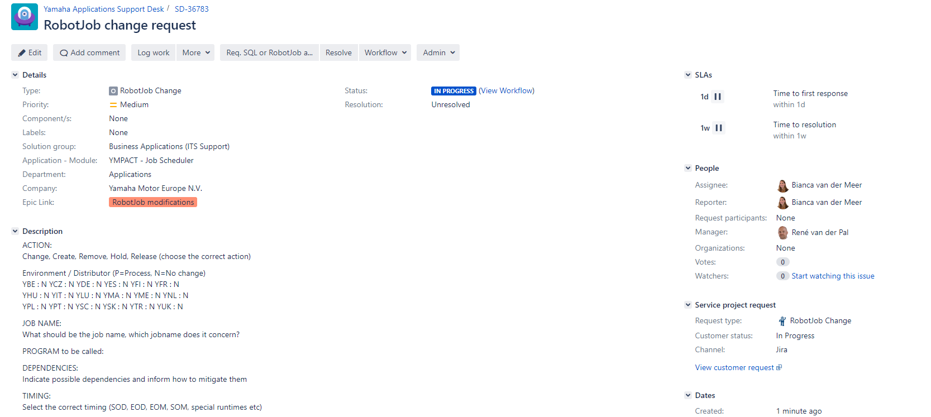Click the pause icon beside 1w SLA
The width and height of the screenshot is (931, 417).
[x=719, y=128]
